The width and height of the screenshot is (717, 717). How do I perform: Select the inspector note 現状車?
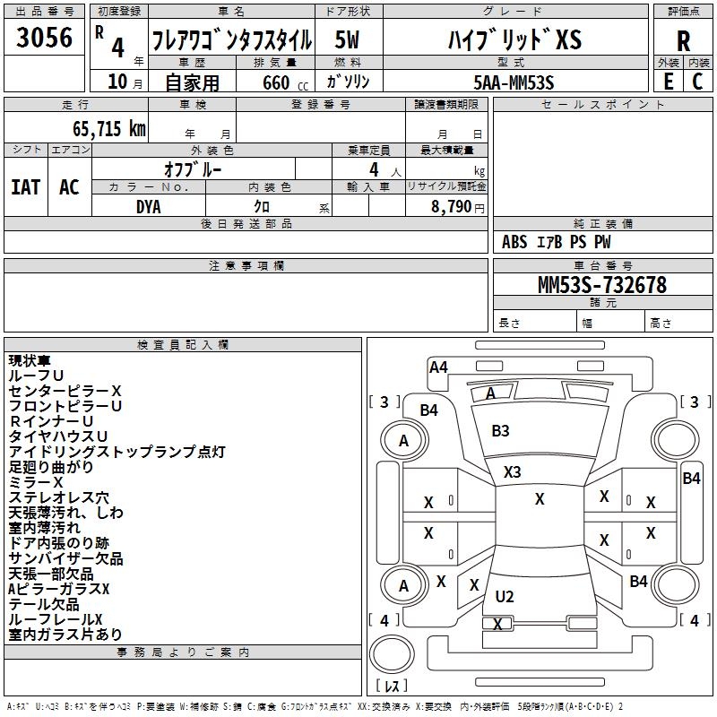click(30, 360)
